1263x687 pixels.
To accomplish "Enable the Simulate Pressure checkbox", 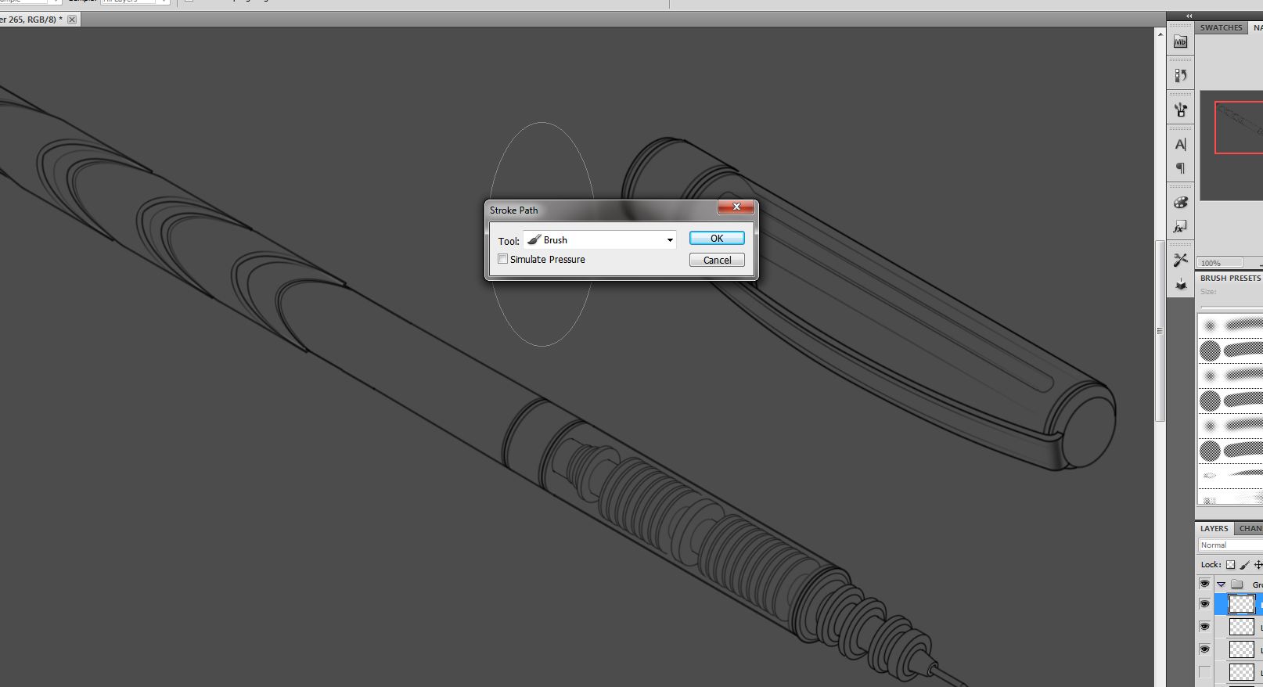I will coord(503,259).
